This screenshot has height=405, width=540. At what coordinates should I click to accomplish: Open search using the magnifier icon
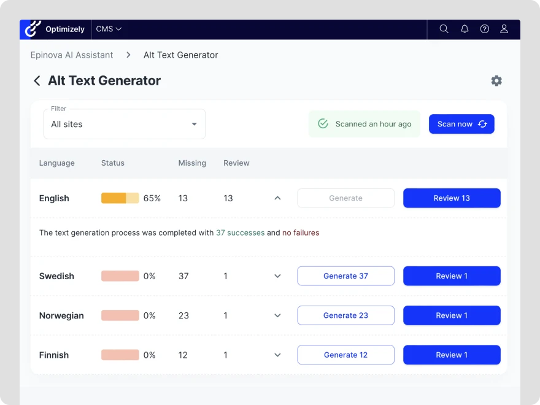click(x=444, y=29)
